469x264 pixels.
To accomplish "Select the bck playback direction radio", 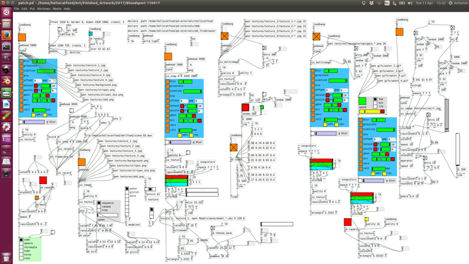I will [375, 103].
